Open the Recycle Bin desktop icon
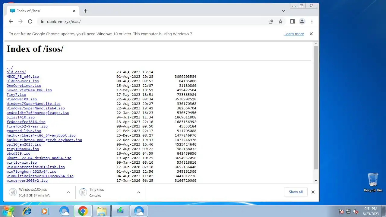 (x=373, y=182)
